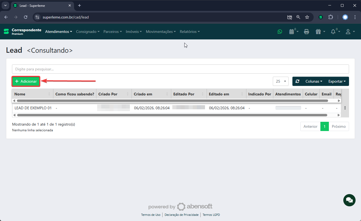The width and height of the screenshot is (361, 221).
Task: Open the Termos de Uso link
Action: (x=151, y=215)
